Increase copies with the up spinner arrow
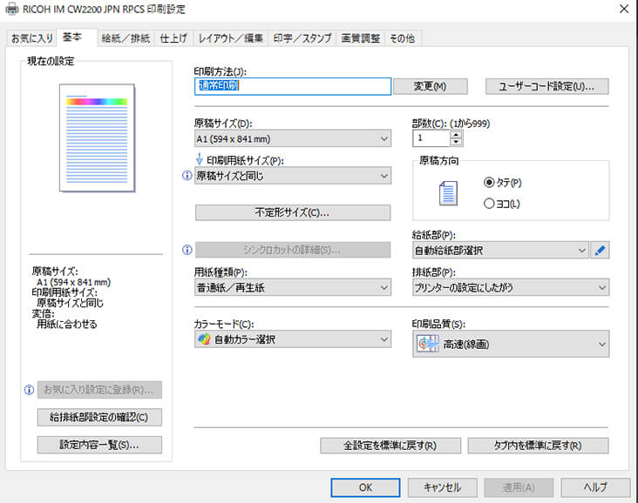Viewport: 638px width, 503px height. pyautogui.click(x=457, y=133)
